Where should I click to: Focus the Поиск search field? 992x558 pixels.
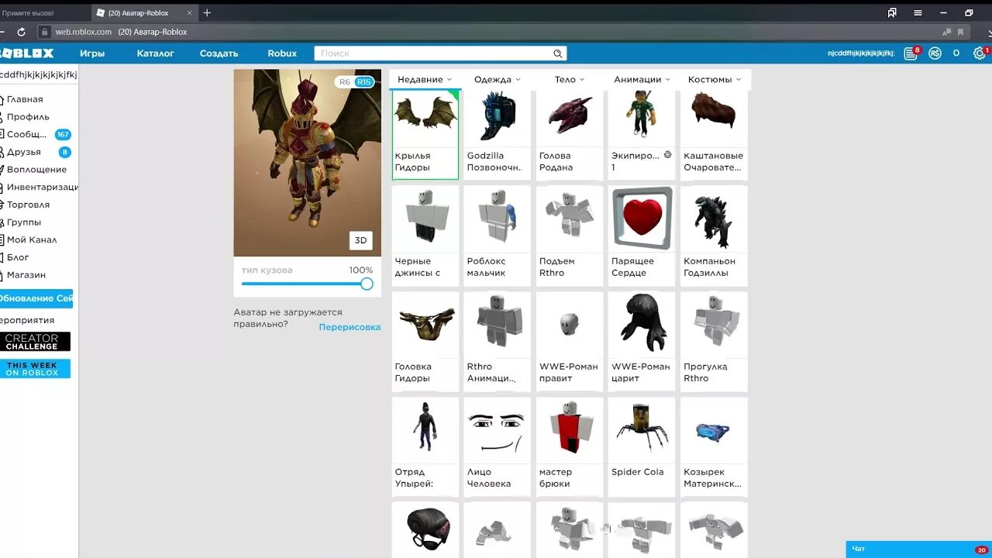[x=434, y=53]
